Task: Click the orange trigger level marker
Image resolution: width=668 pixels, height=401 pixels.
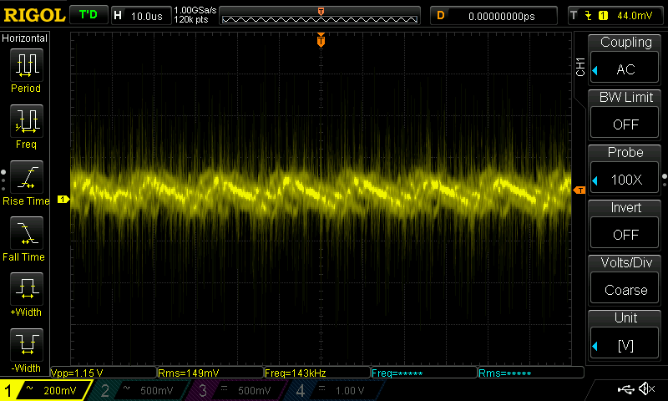Action: pyautogui.click(x=578, y=190)
